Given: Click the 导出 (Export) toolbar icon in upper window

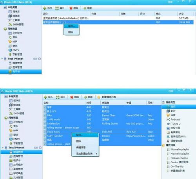Looking at the screenshot, I should 57,8.
